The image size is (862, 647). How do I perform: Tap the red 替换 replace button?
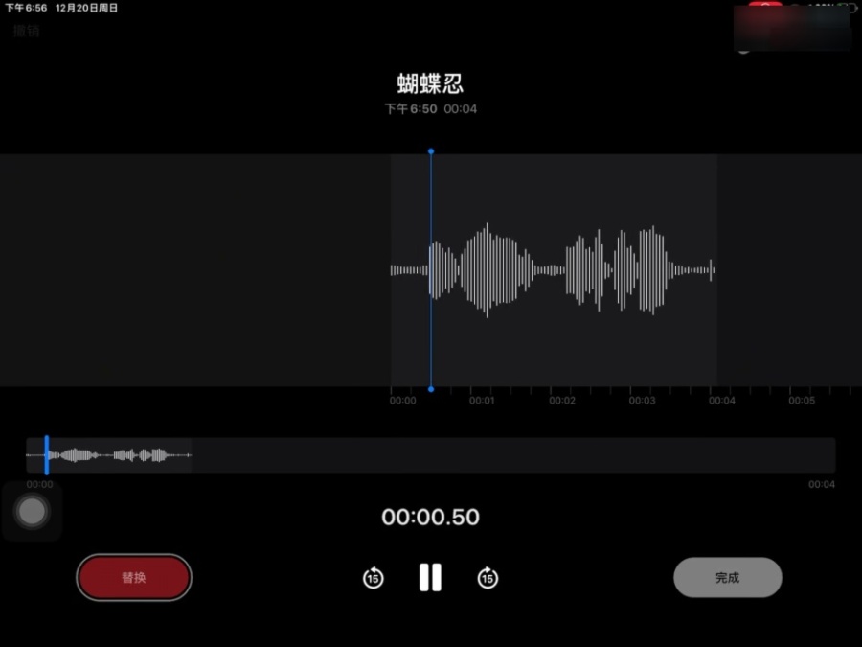pyautogui.click(x=134, y=577)
